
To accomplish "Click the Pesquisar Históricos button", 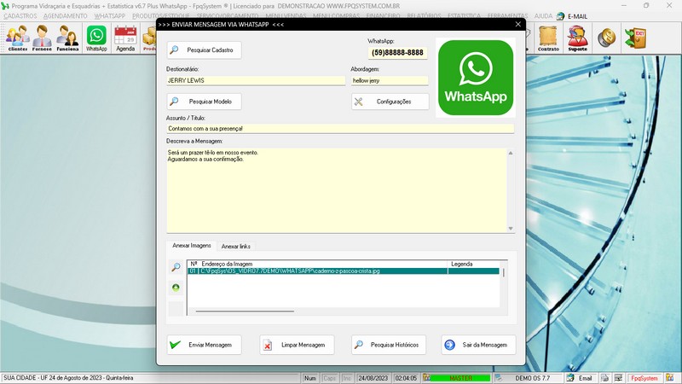I will tap(389, 345).
